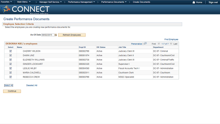Expand Performance Management breadcrumb dropdown
Screen dimensions: 220x124
(81, 2)
